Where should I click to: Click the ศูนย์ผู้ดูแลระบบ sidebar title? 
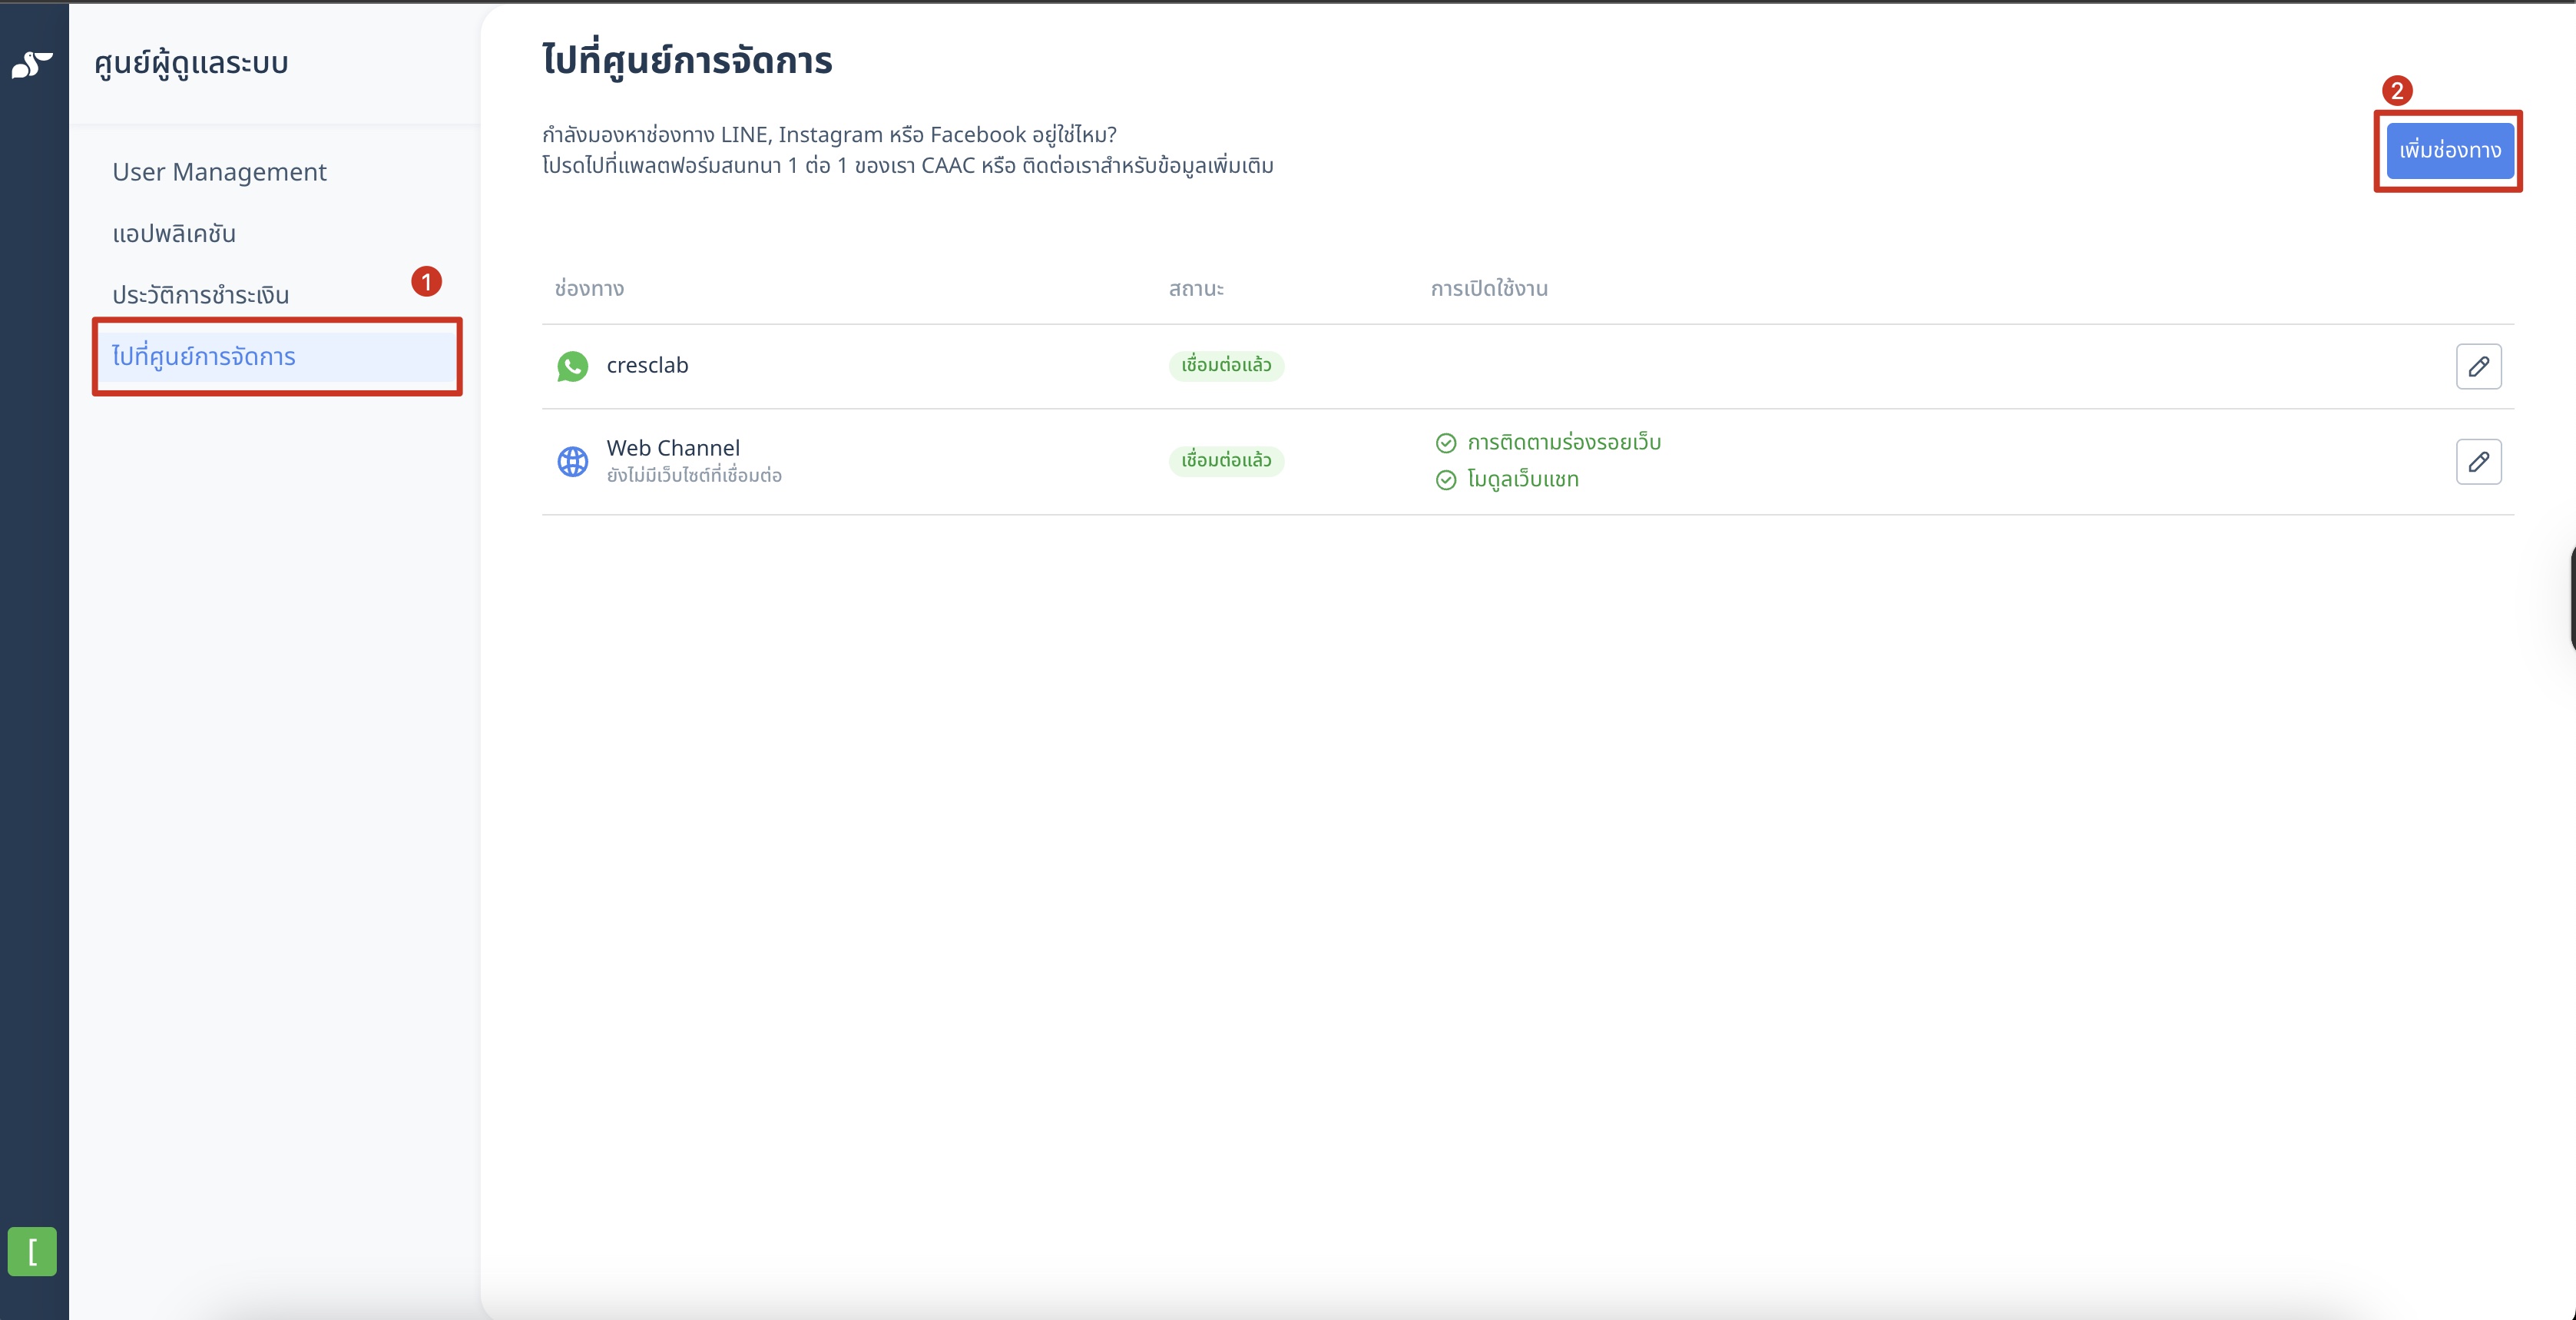(191, 64)
